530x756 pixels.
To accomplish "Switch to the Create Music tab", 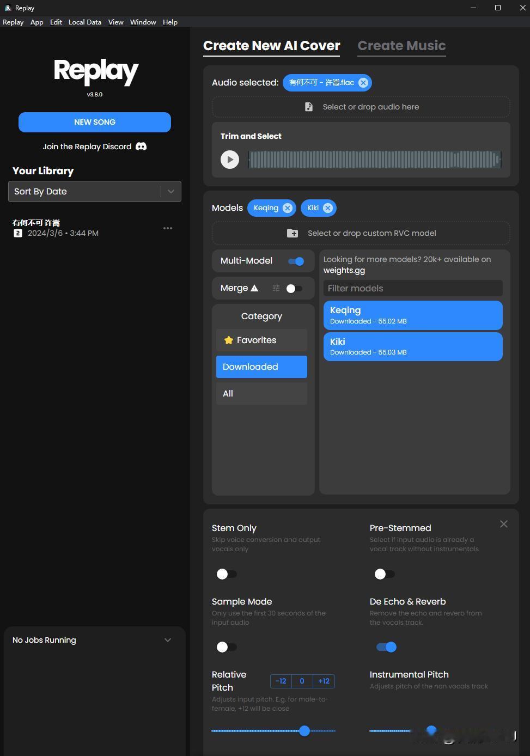I will point(402,46).
